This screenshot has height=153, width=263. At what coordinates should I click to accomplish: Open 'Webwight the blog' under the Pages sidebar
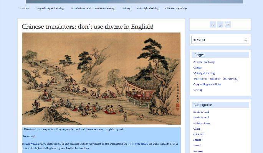click(204, 73)
